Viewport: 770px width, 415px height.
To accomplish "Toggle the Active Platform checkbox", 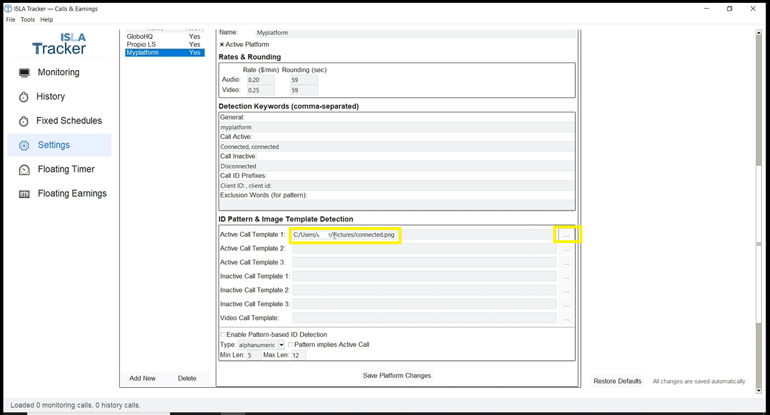I will [x=222, y=44].
